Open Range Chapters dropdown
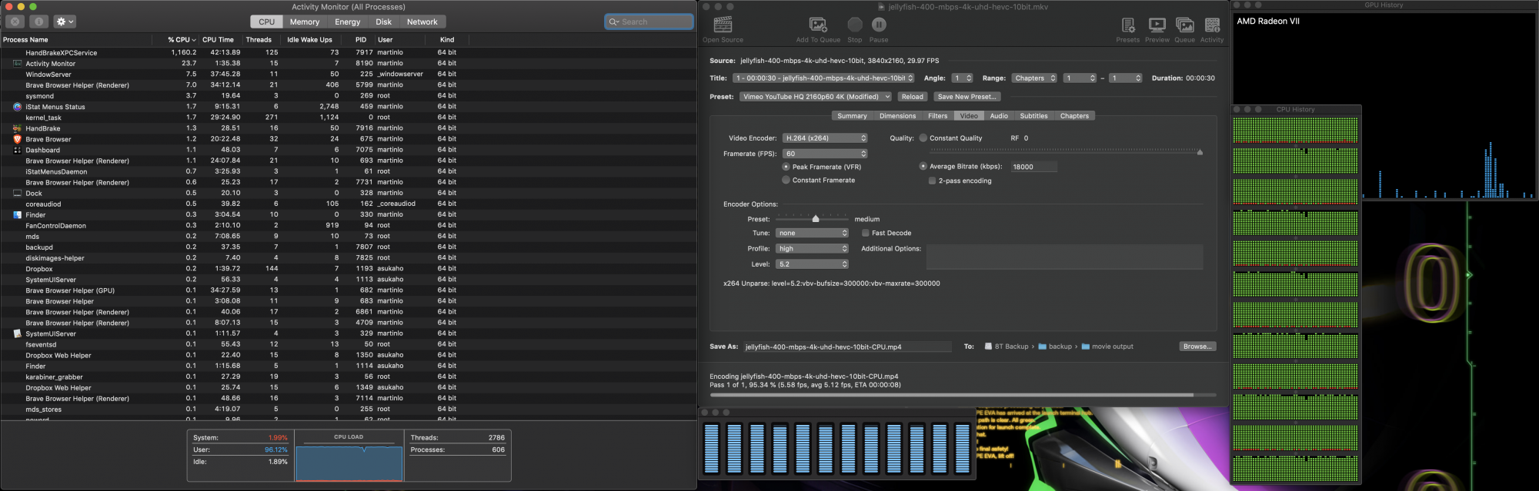 point(1035,78)
